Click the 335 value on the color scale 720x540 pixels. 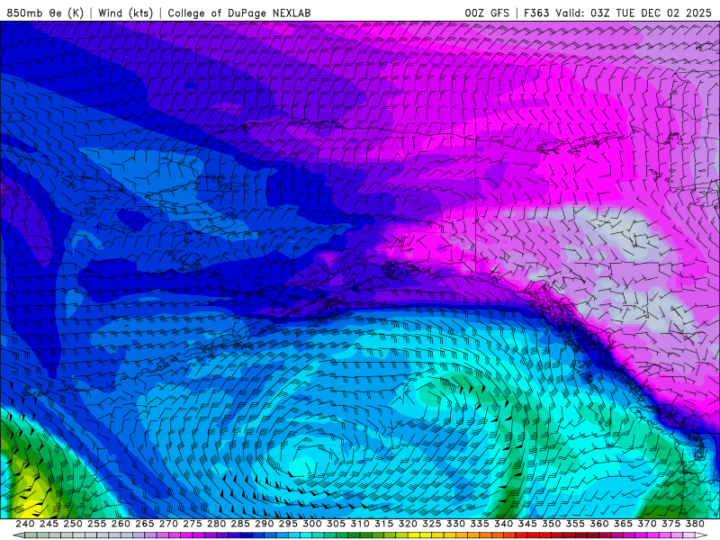pos(480,524)
